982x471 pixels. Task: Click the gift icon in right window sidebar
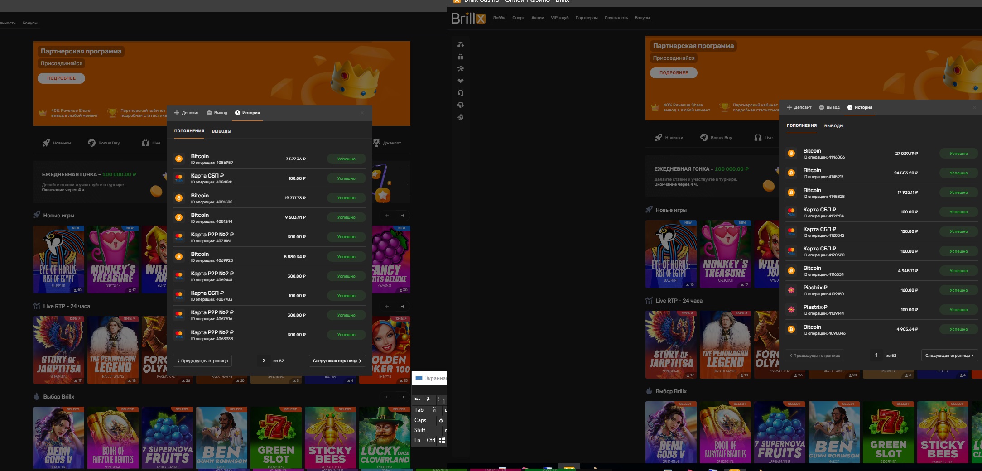click(461, 57)
